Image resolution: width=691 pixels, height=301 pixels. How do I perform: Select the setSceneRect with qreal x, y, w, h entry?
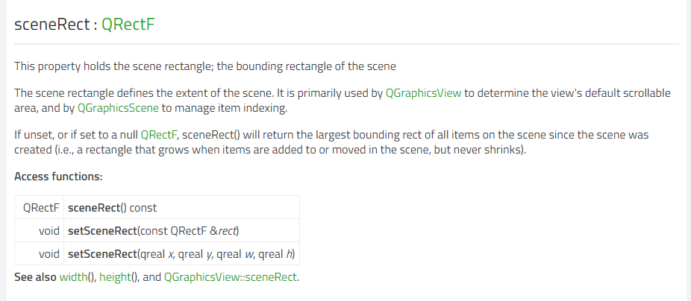pos(181,254)
